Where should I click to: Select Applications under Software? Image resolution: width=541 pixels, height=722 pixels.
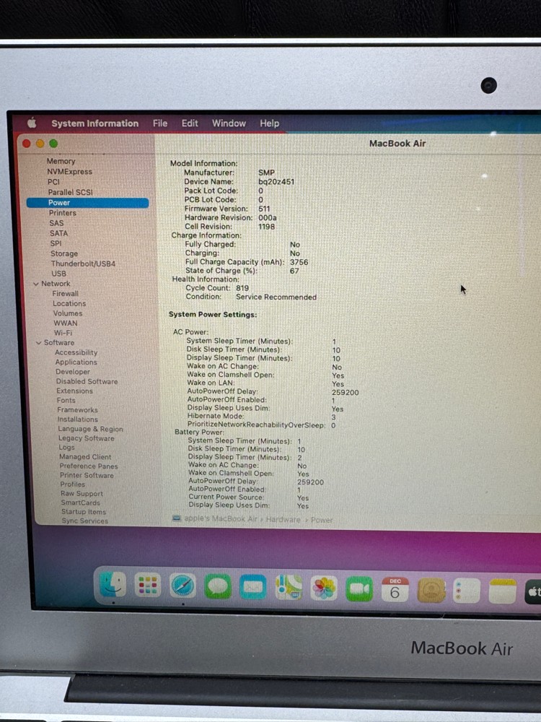click(x=76, y=362)
